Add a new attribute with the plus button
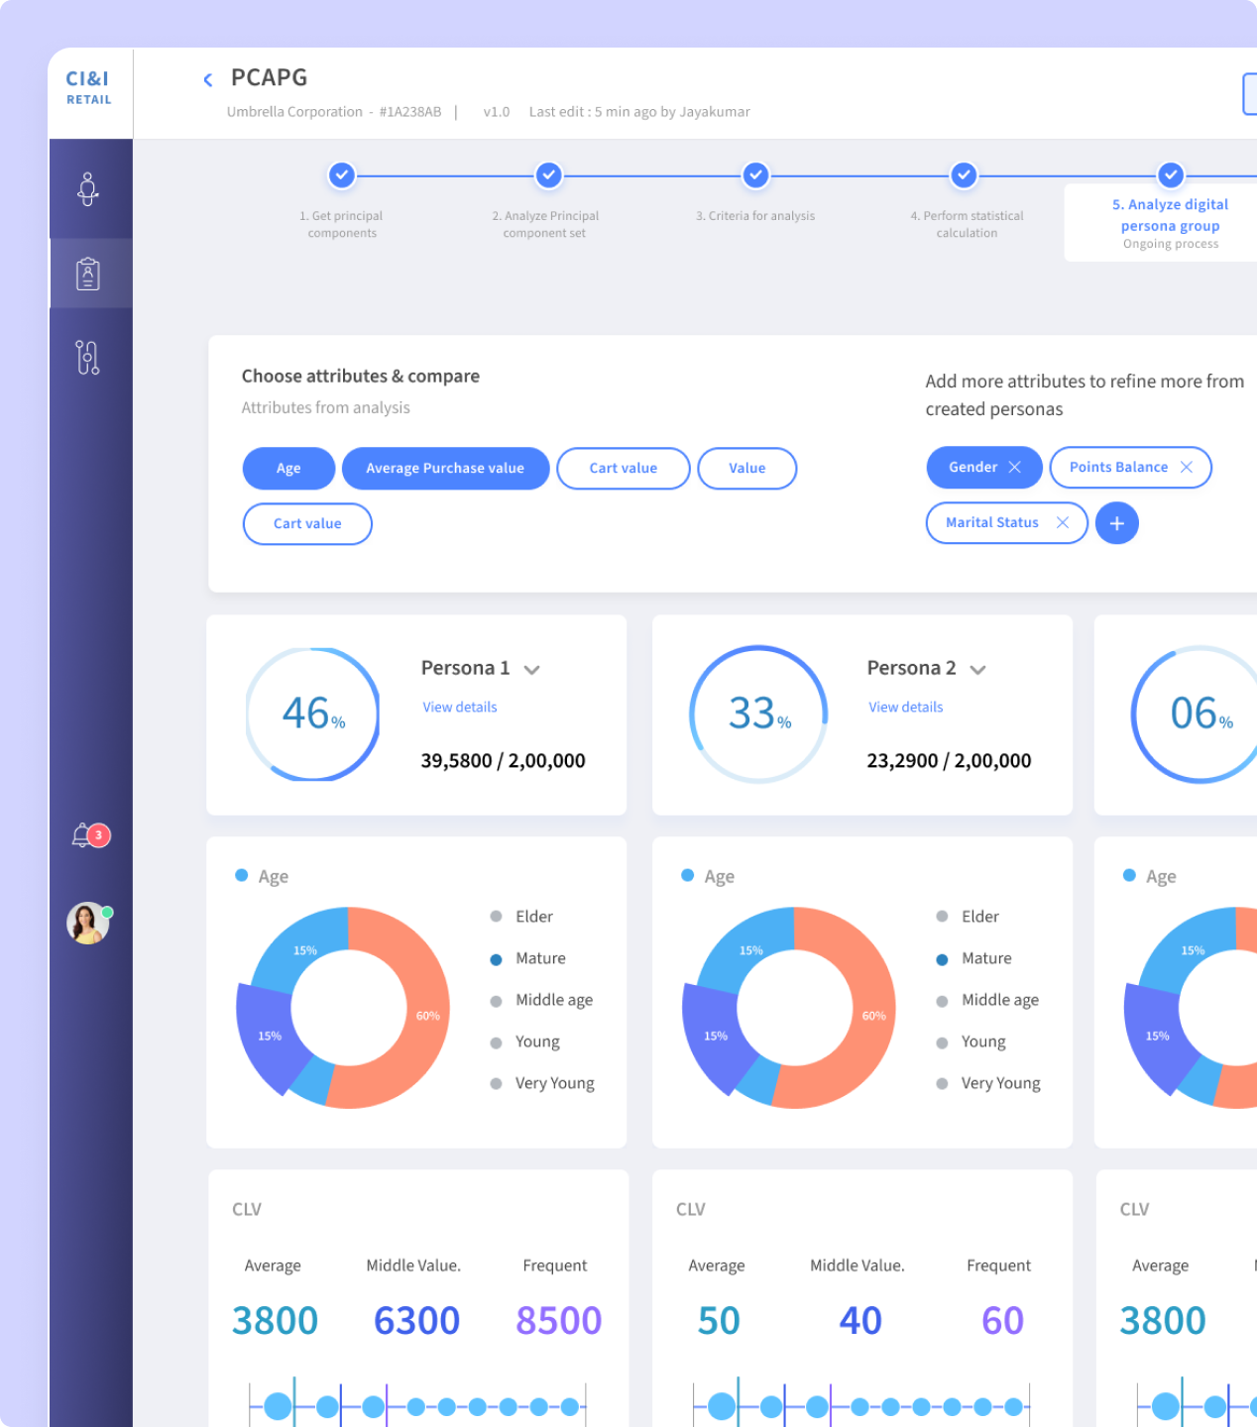The width and height of the screenshot is (1257, 1427). point(1117,523)
